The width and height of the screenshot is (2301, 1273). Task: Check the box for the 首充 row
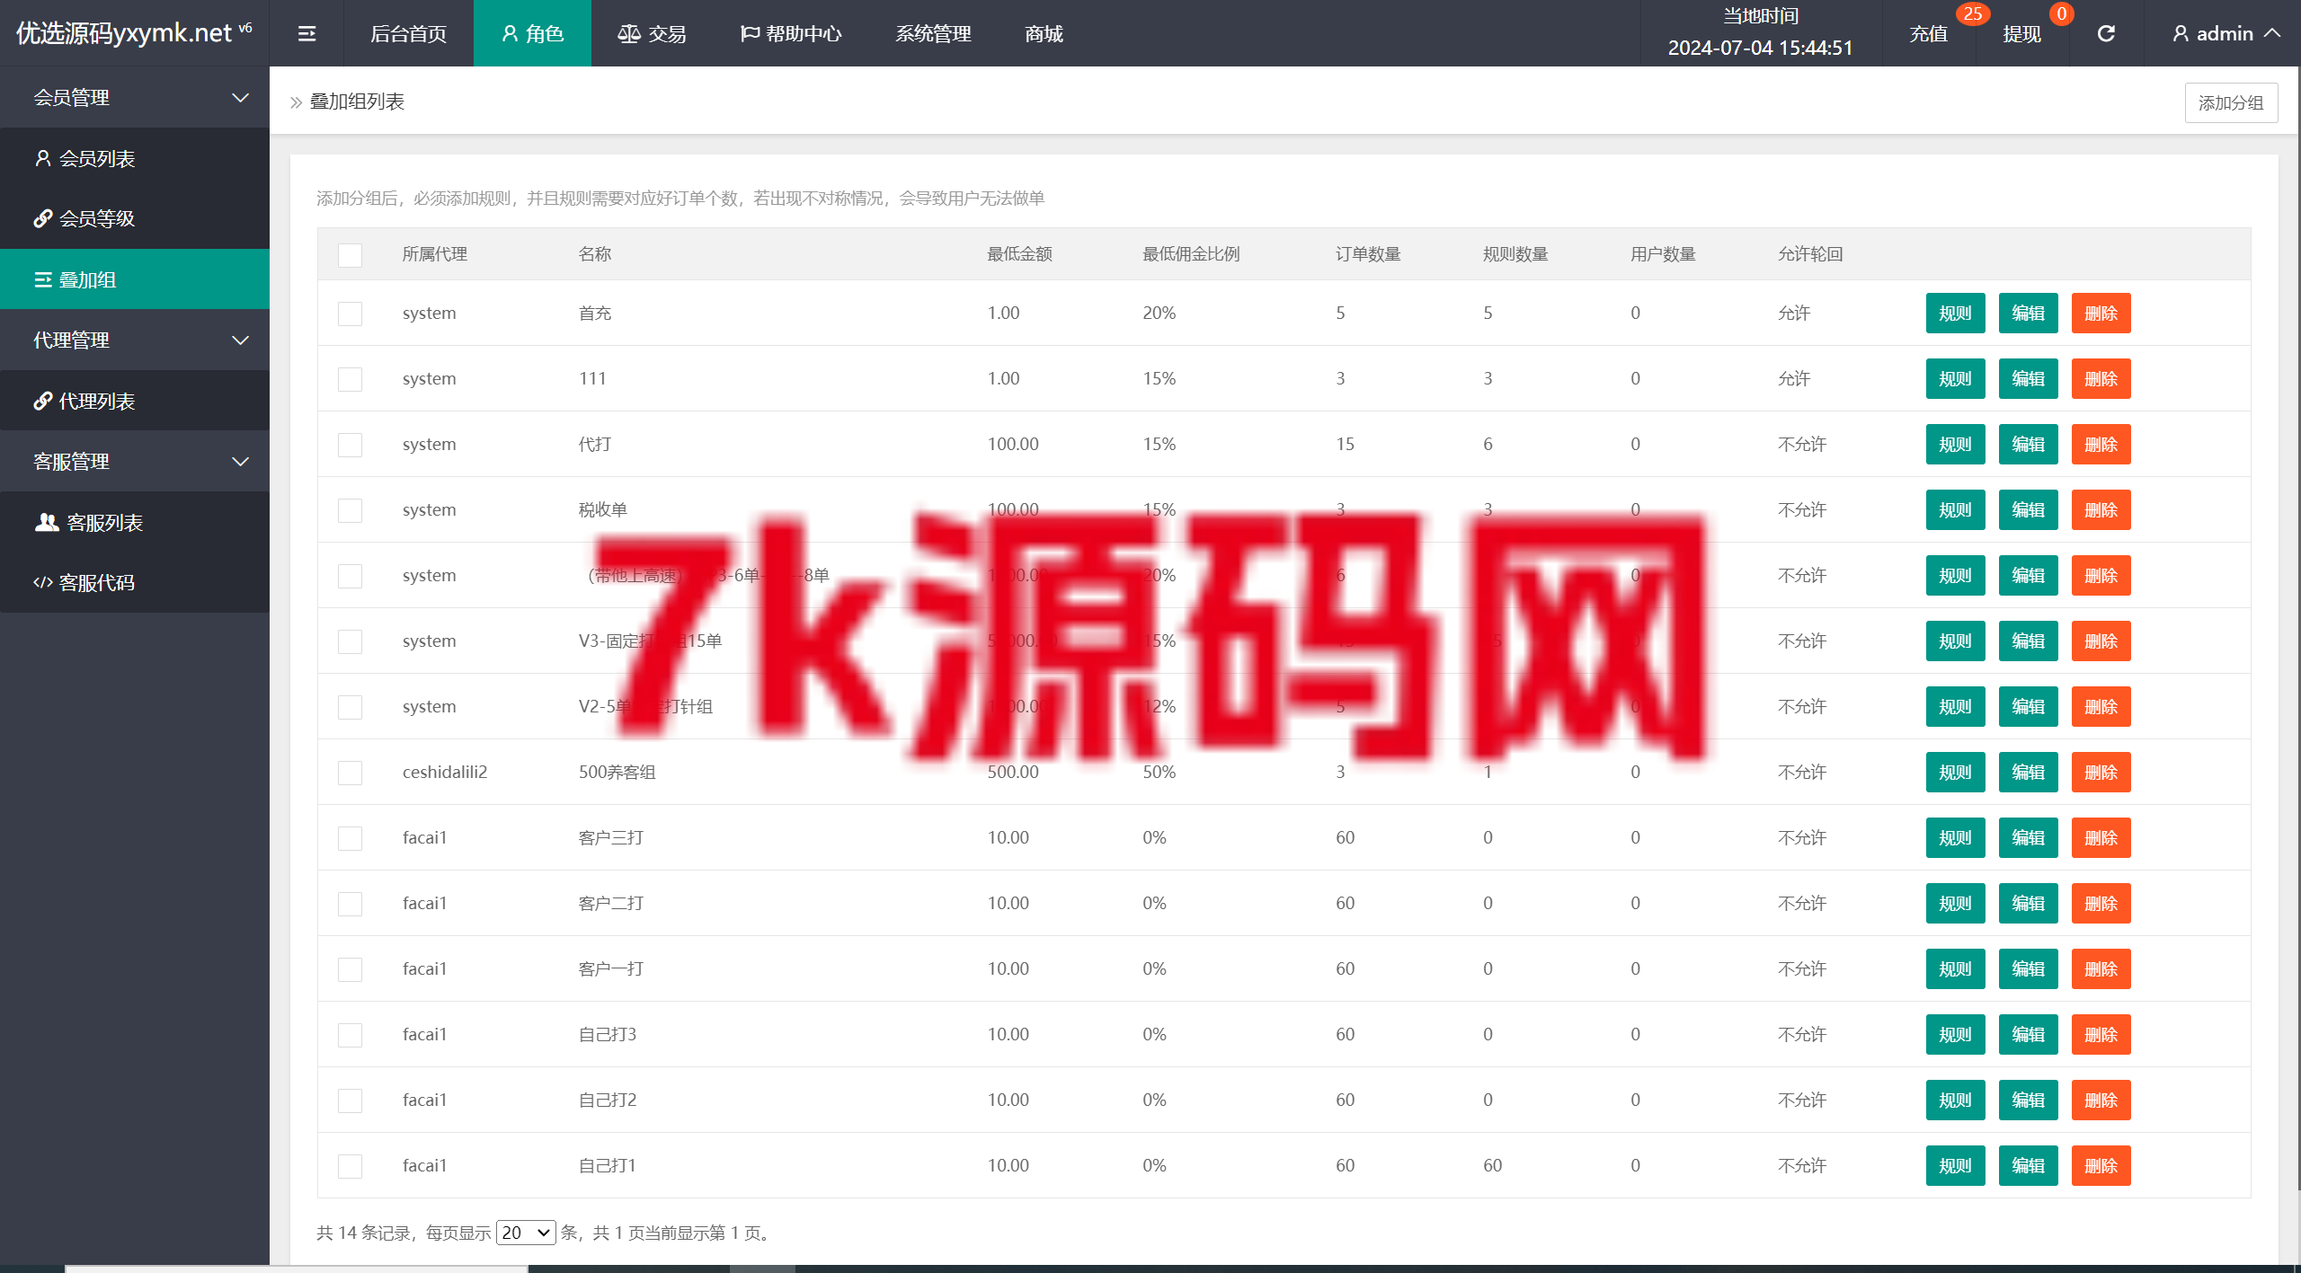[350, 314]
